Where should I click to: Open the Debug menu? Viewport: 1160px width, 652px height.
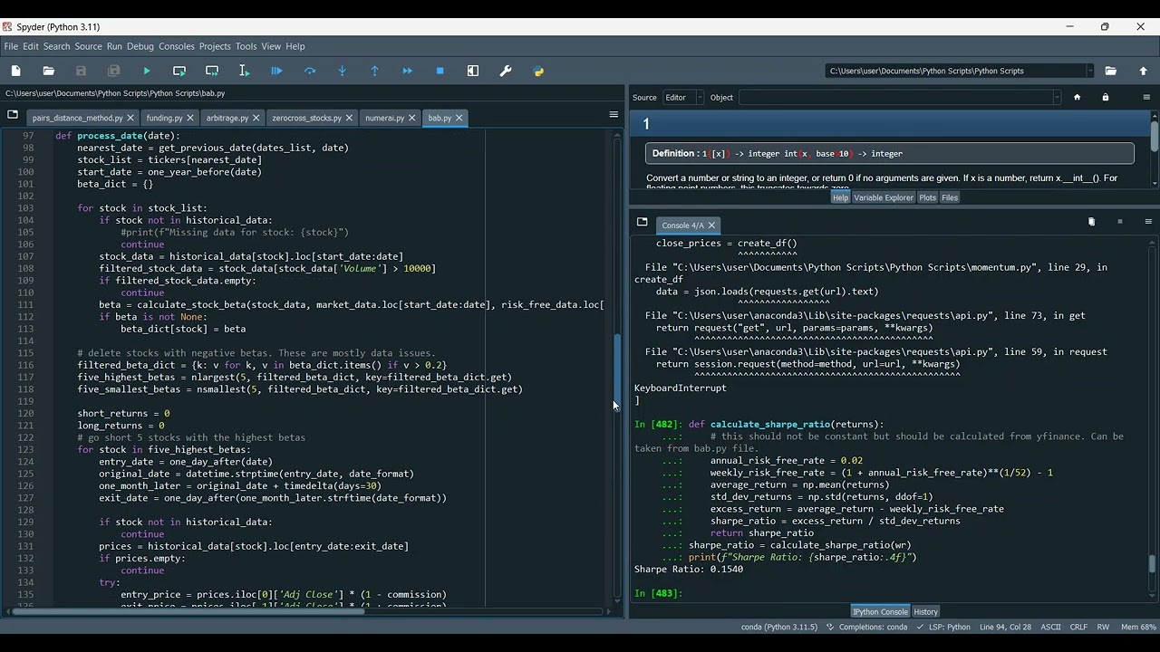click(140, 46)
